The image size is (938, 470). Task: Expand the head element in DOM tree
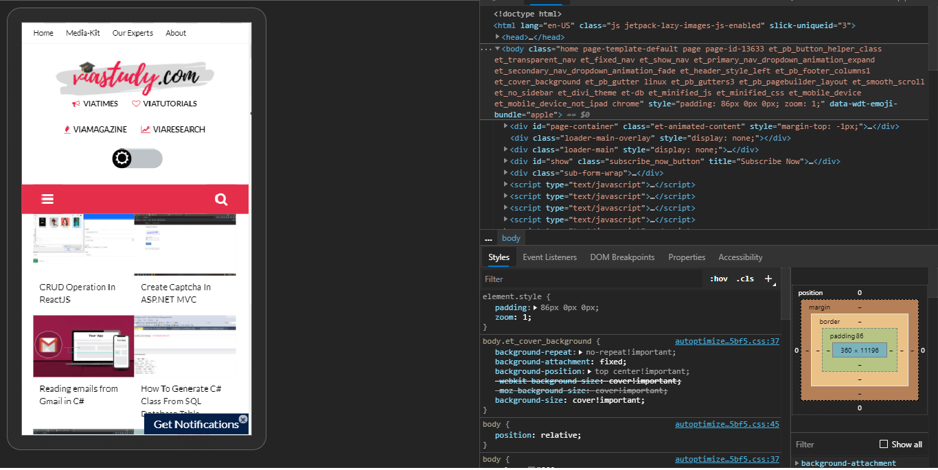pyautogui.click(x=498, y=37)
